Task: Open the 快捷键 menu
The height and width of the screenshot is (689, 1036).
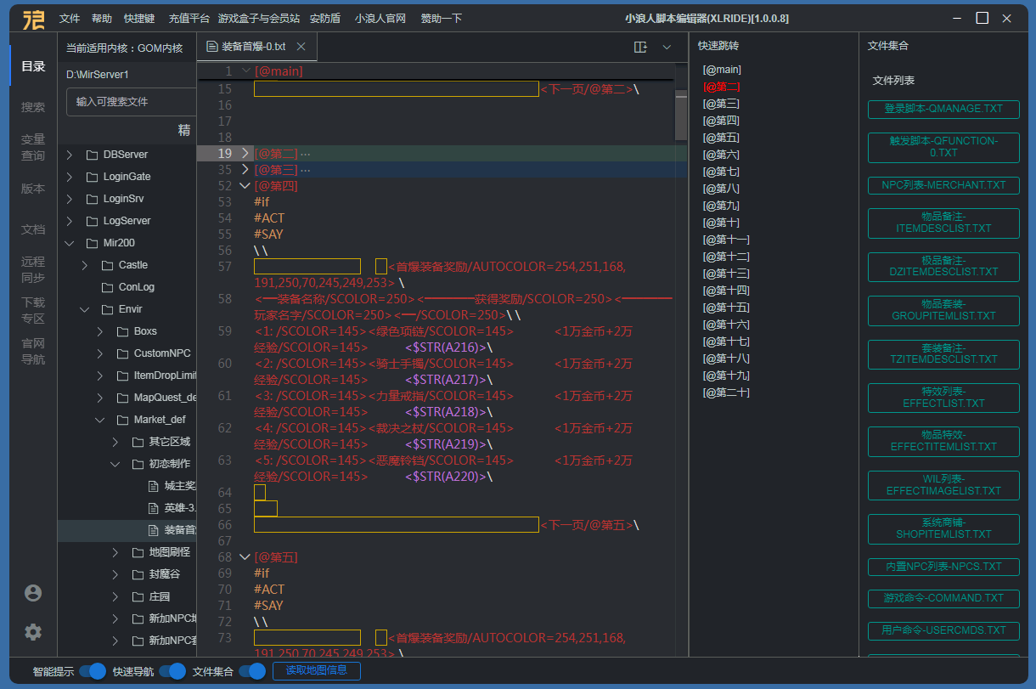Action: pos(139,18)
